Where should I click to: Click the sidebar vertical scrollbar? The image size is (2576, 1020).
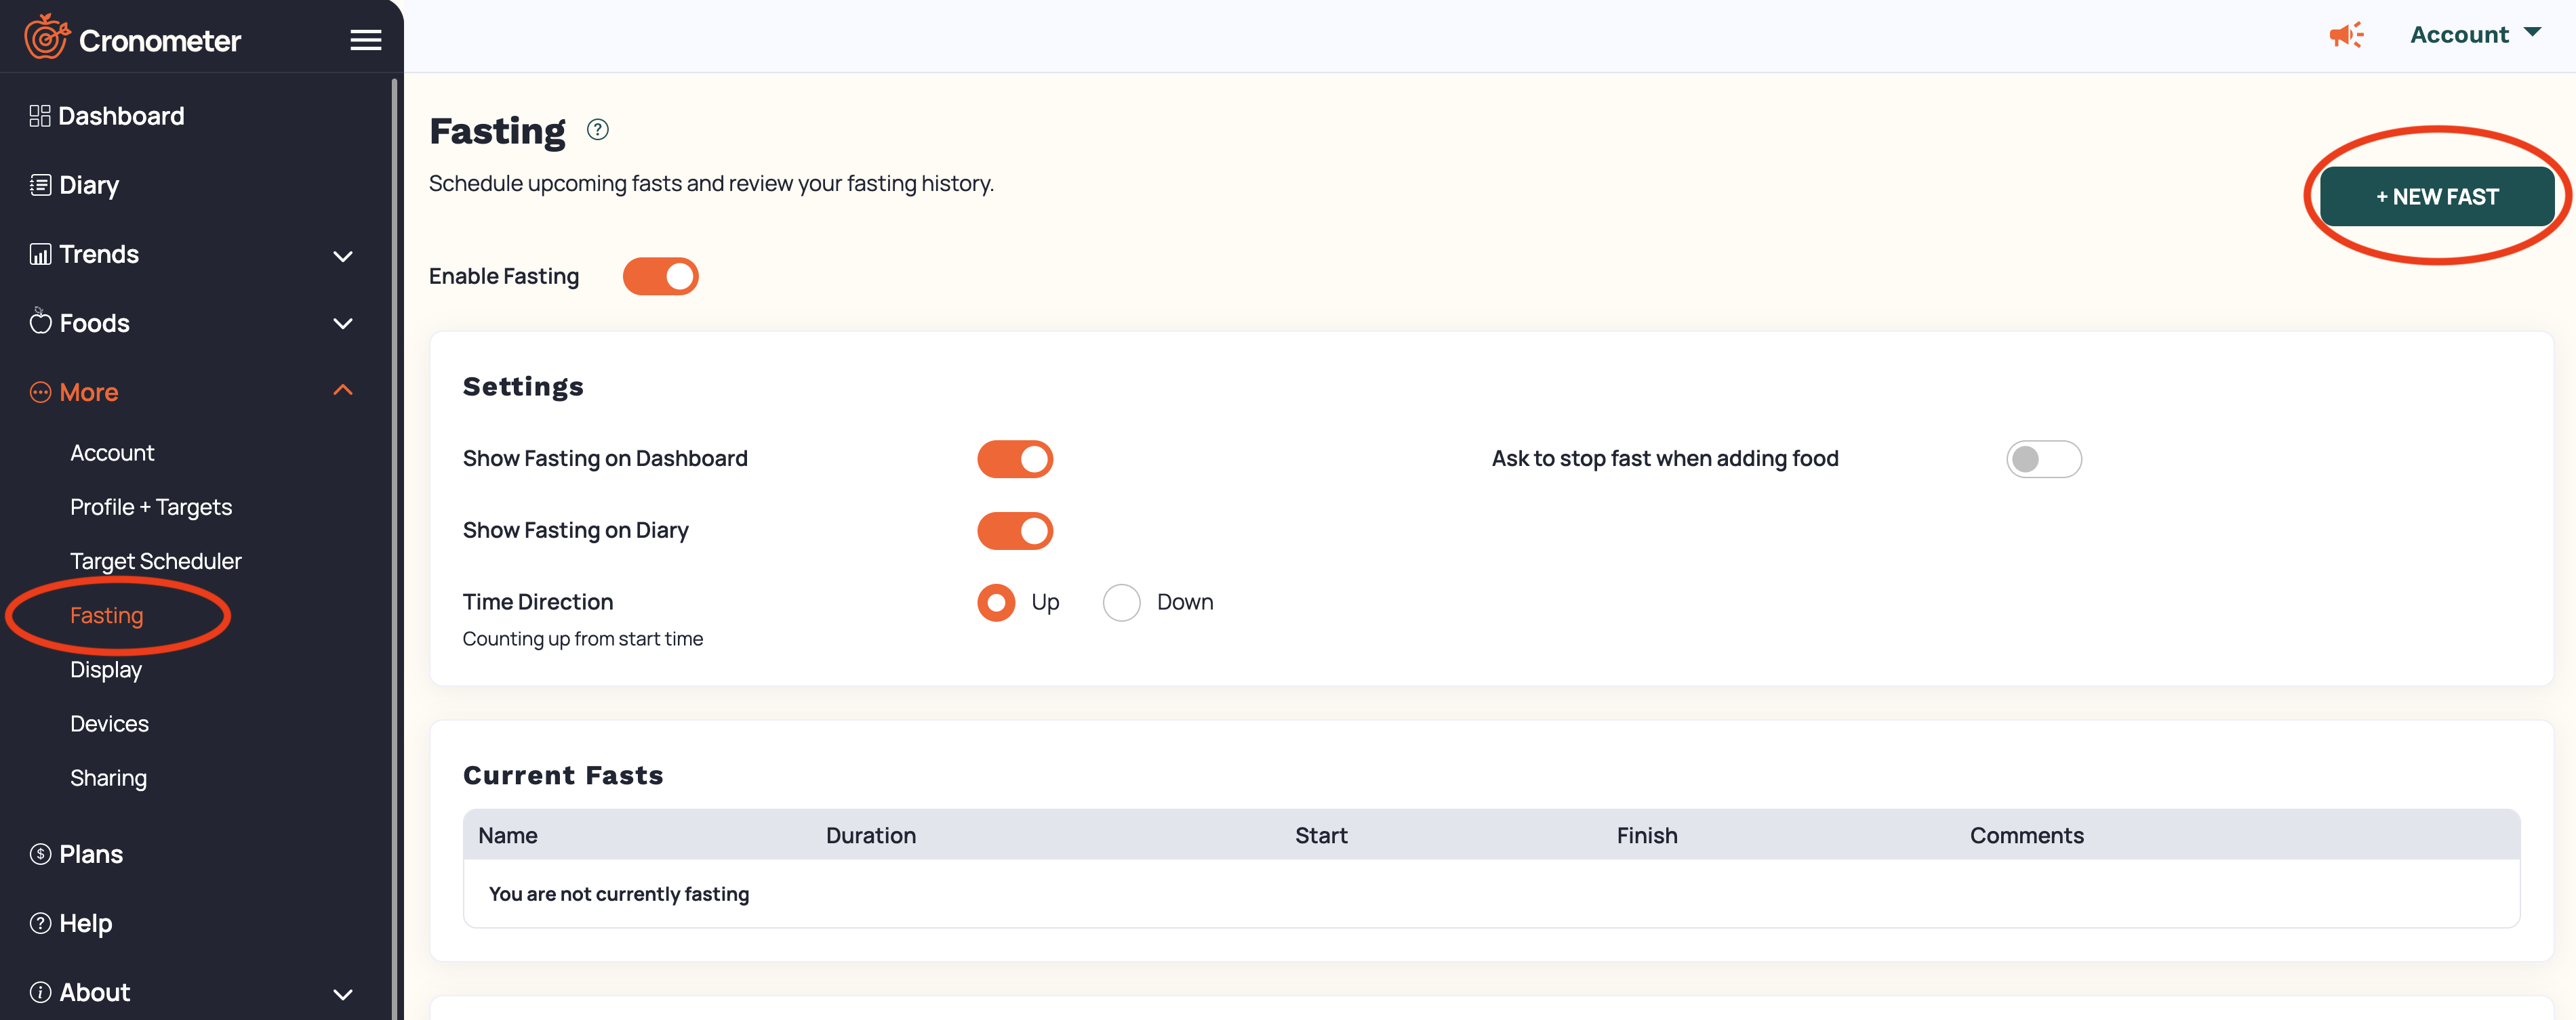pyautogui.click(x=394, y=500)
